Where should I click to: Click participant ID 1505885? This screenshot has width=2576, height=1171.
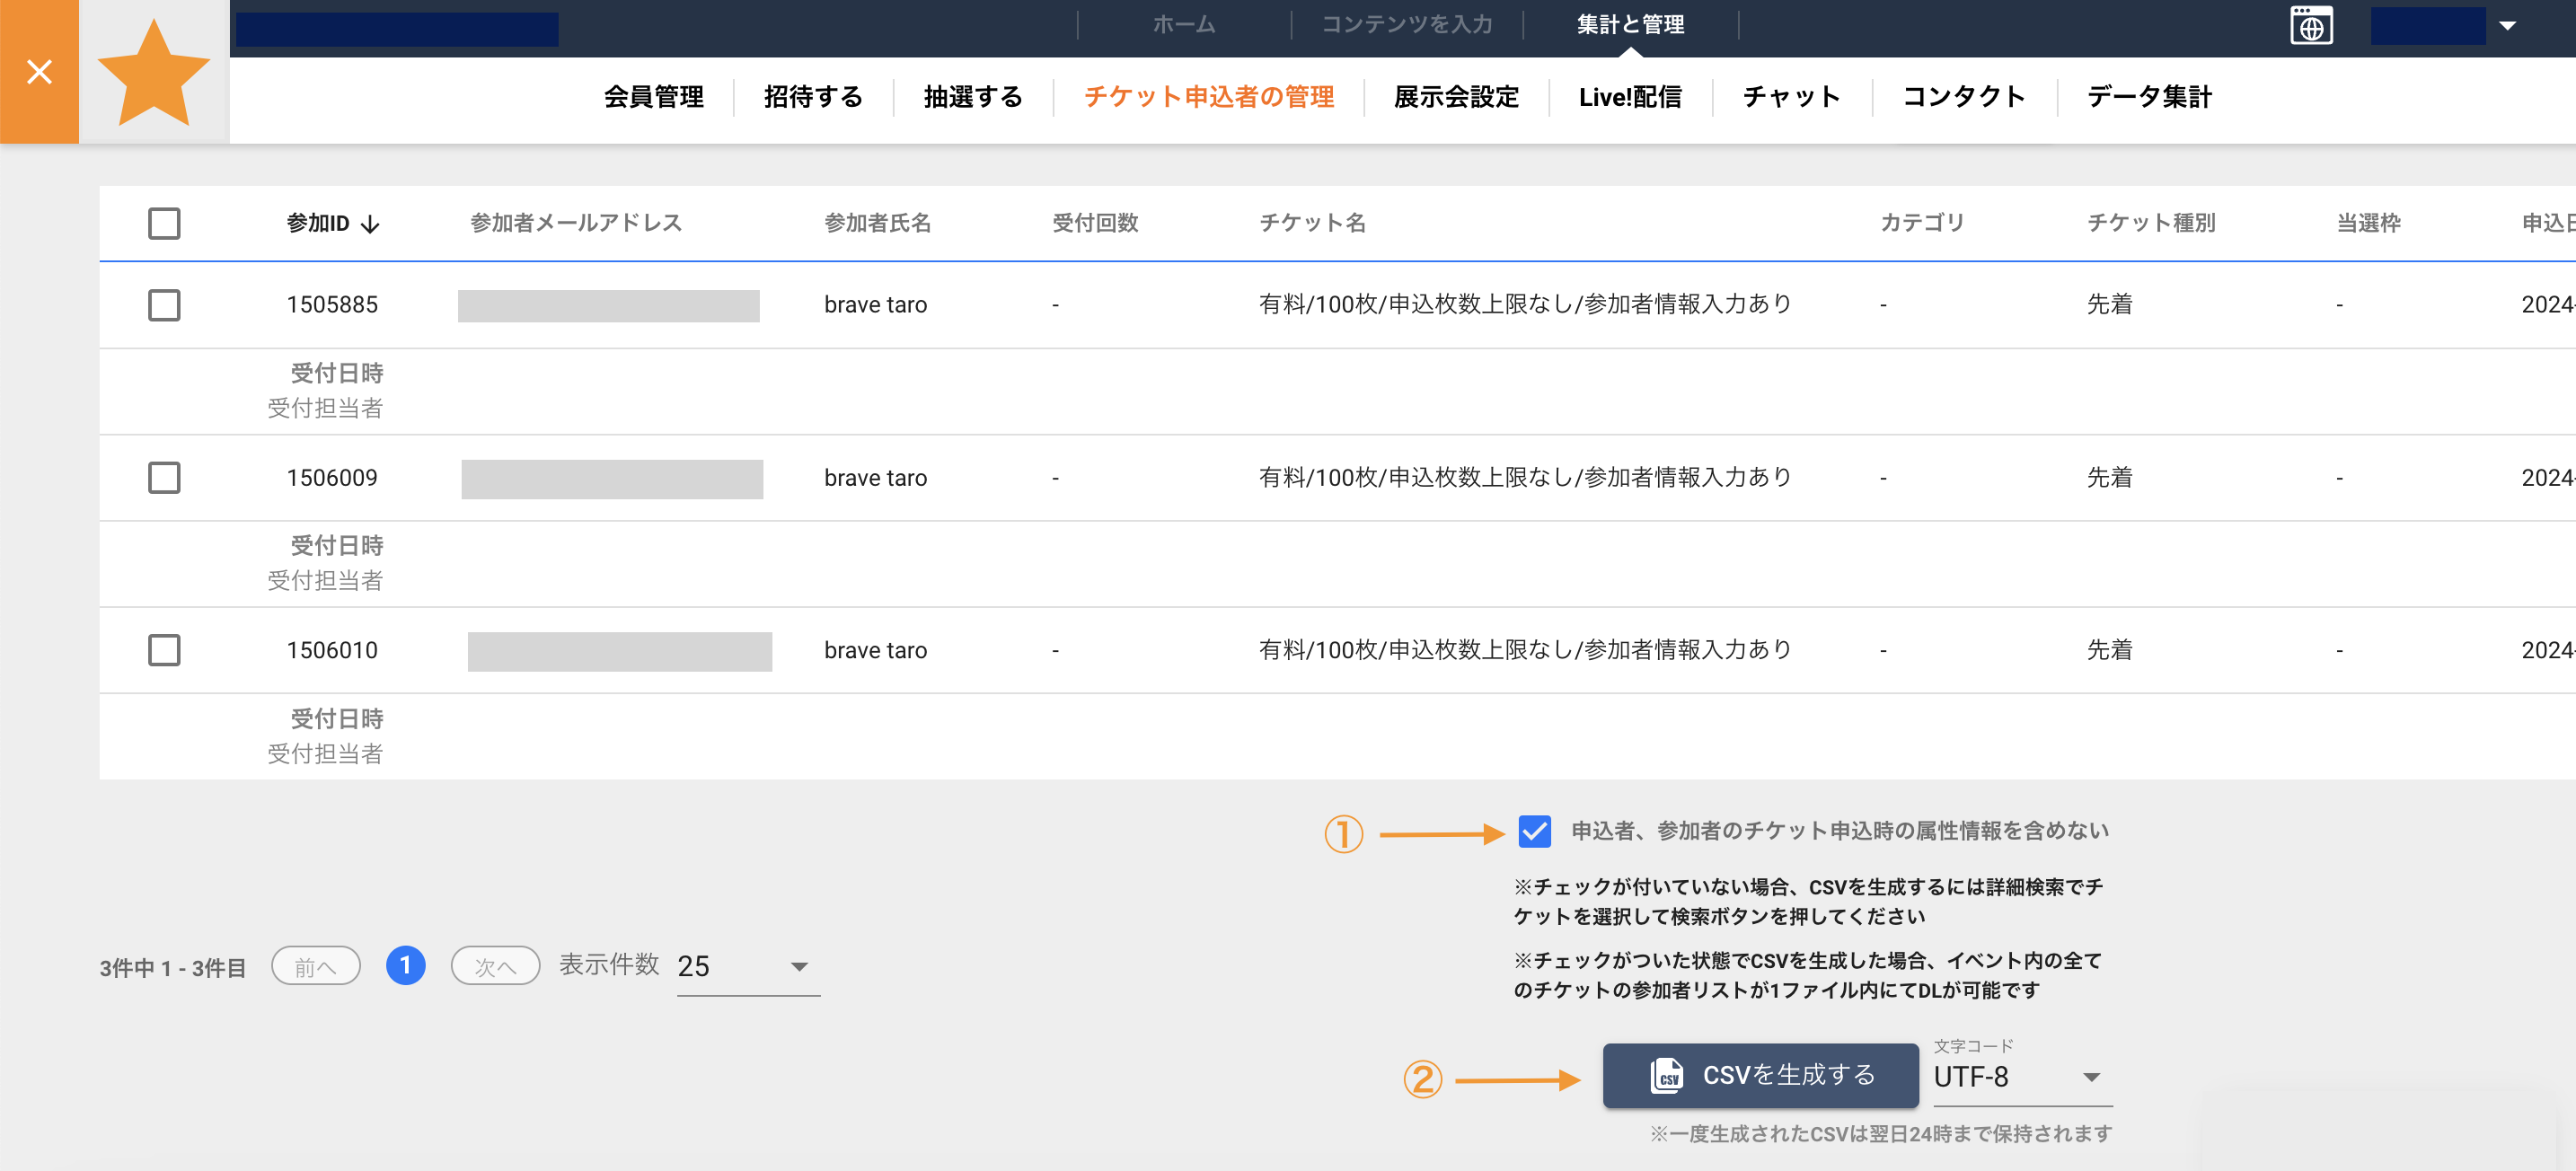click(332, 305)
